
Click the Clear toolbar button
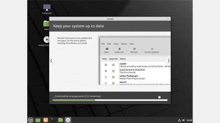(x=106, y=51)
